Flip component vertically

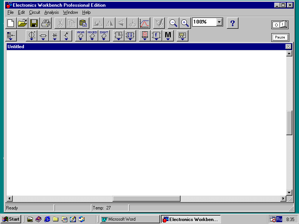click(121, 23)
